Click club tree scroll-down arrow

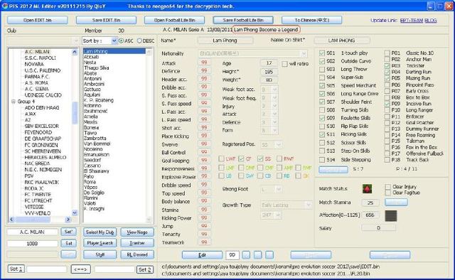[x=75, y=213]
